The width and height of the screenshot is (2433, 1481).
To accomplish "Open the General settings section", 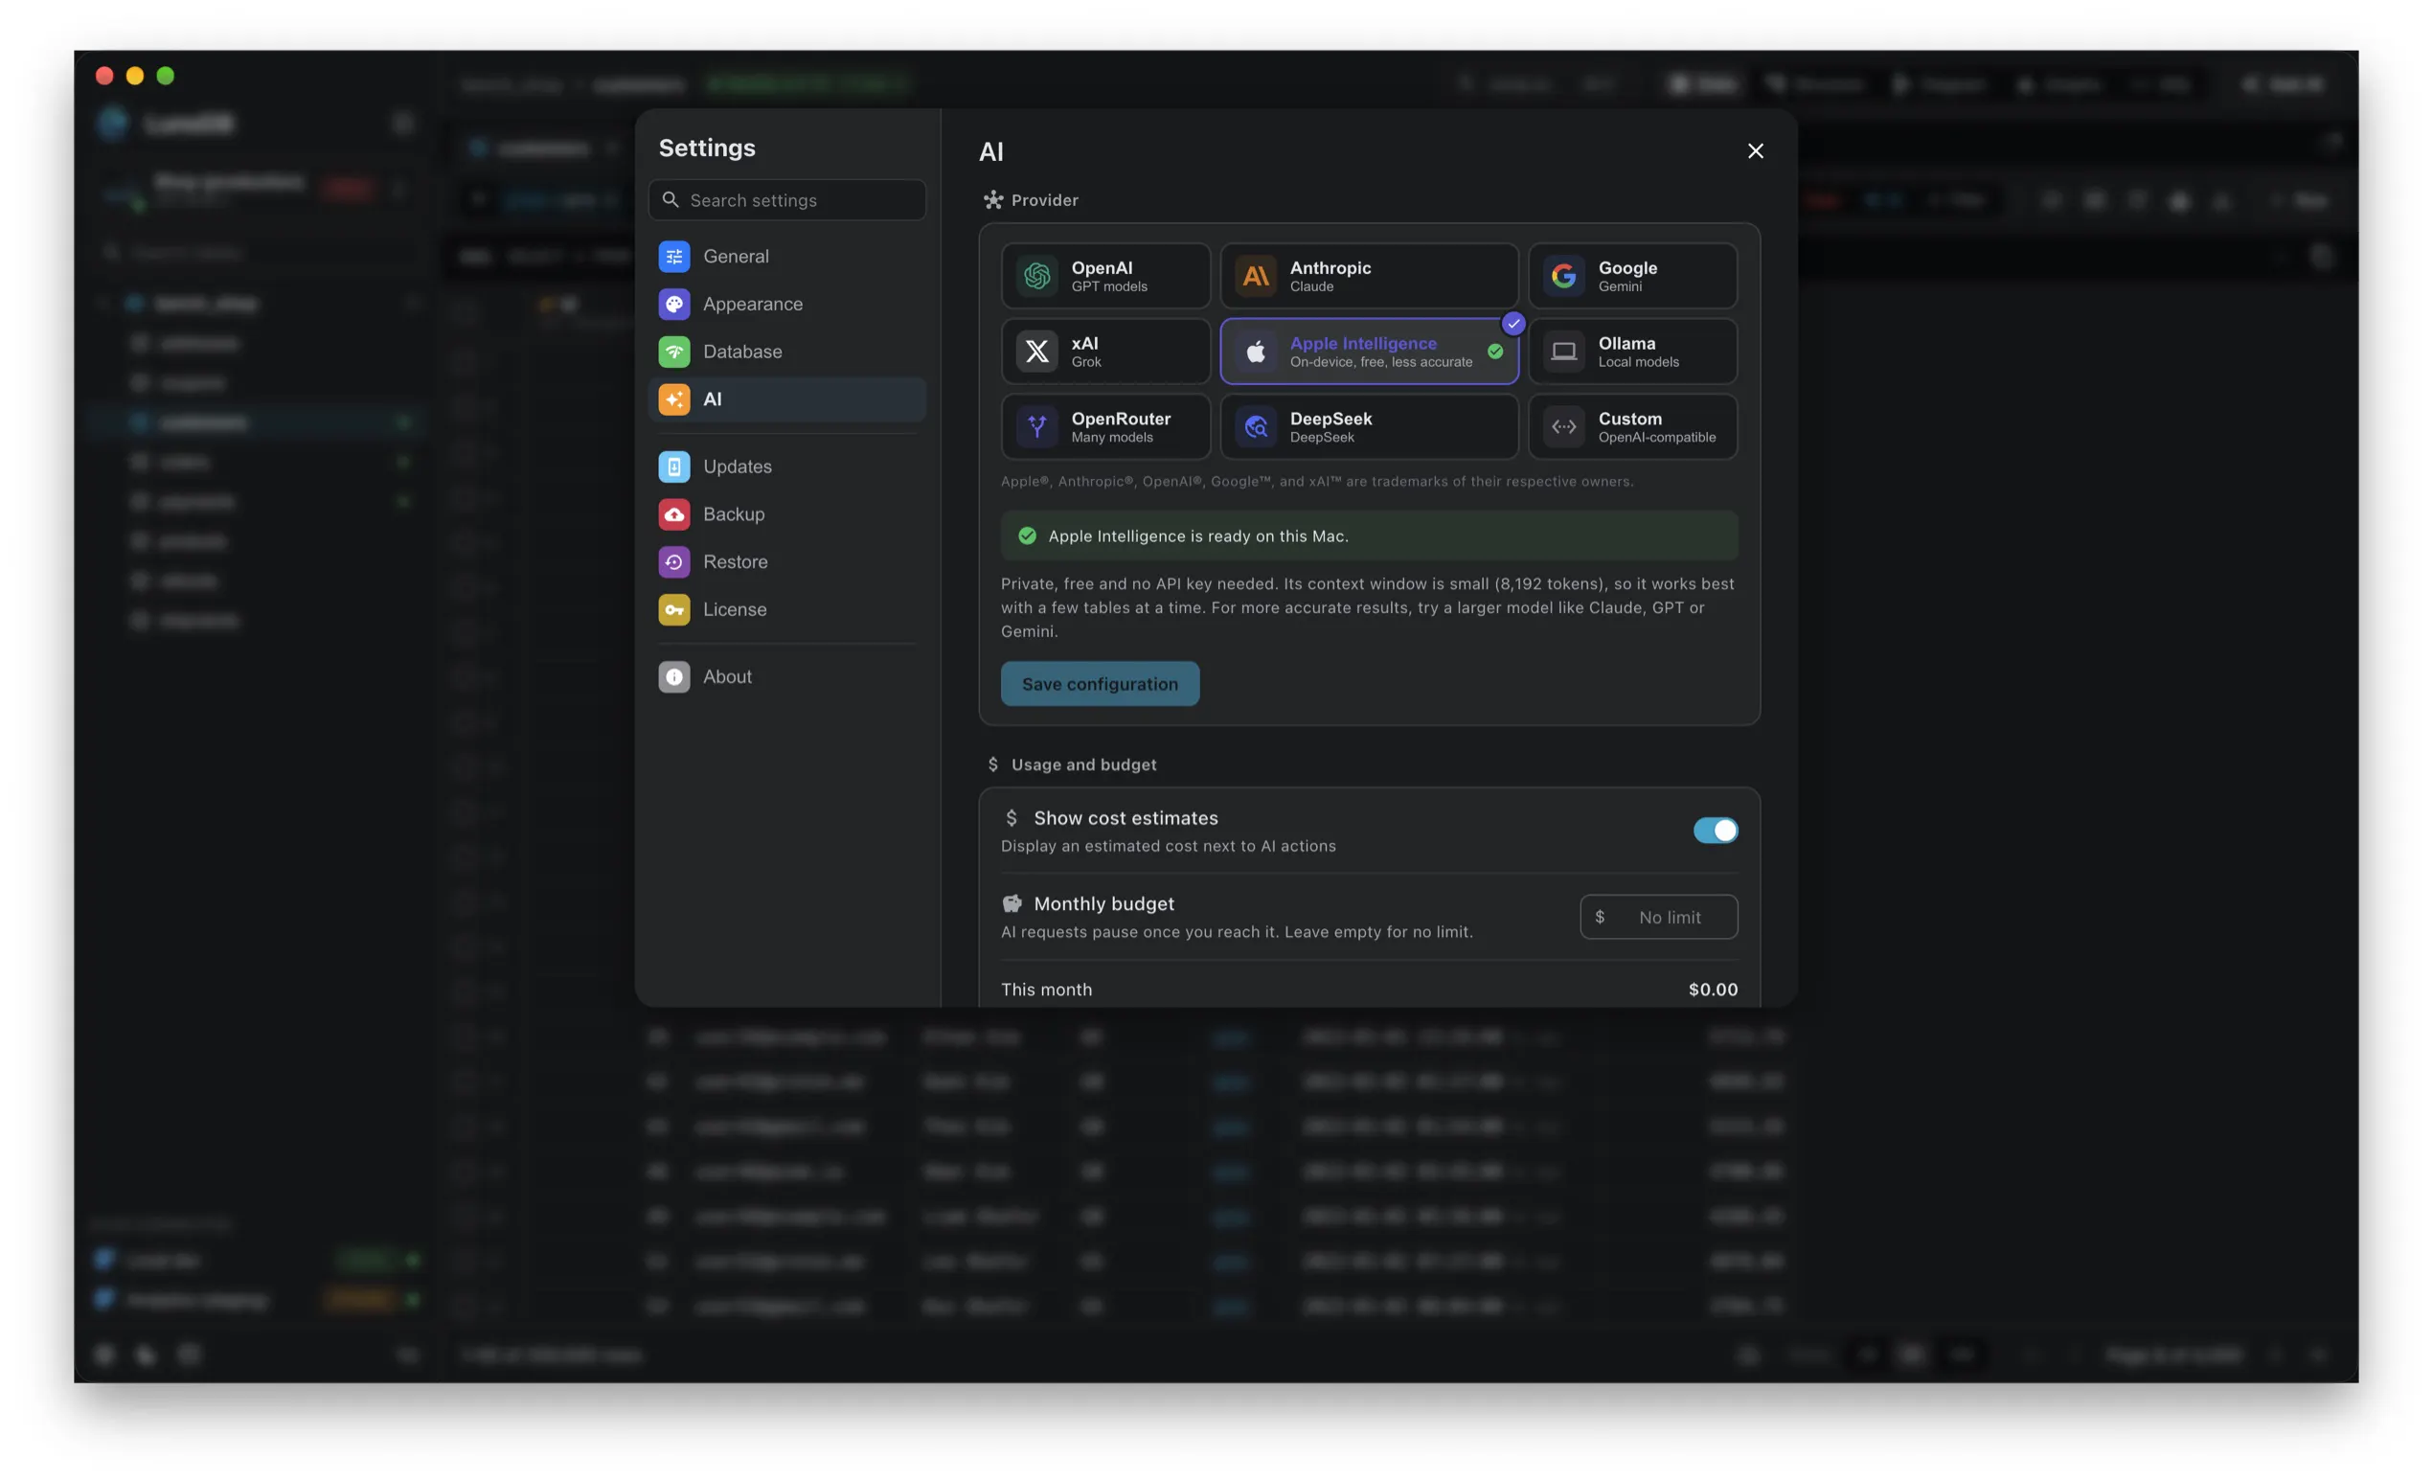I will 787,257.
